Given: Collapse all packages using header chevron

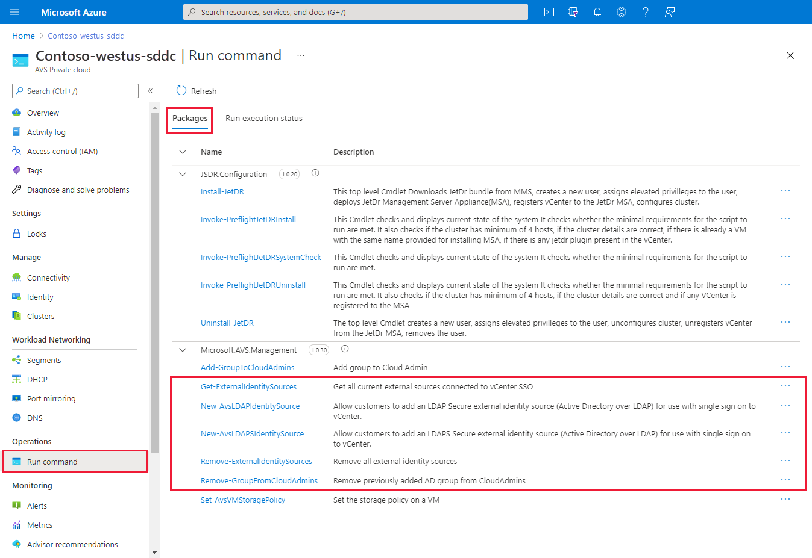Looking at the screenshot, I should point(183,152).
